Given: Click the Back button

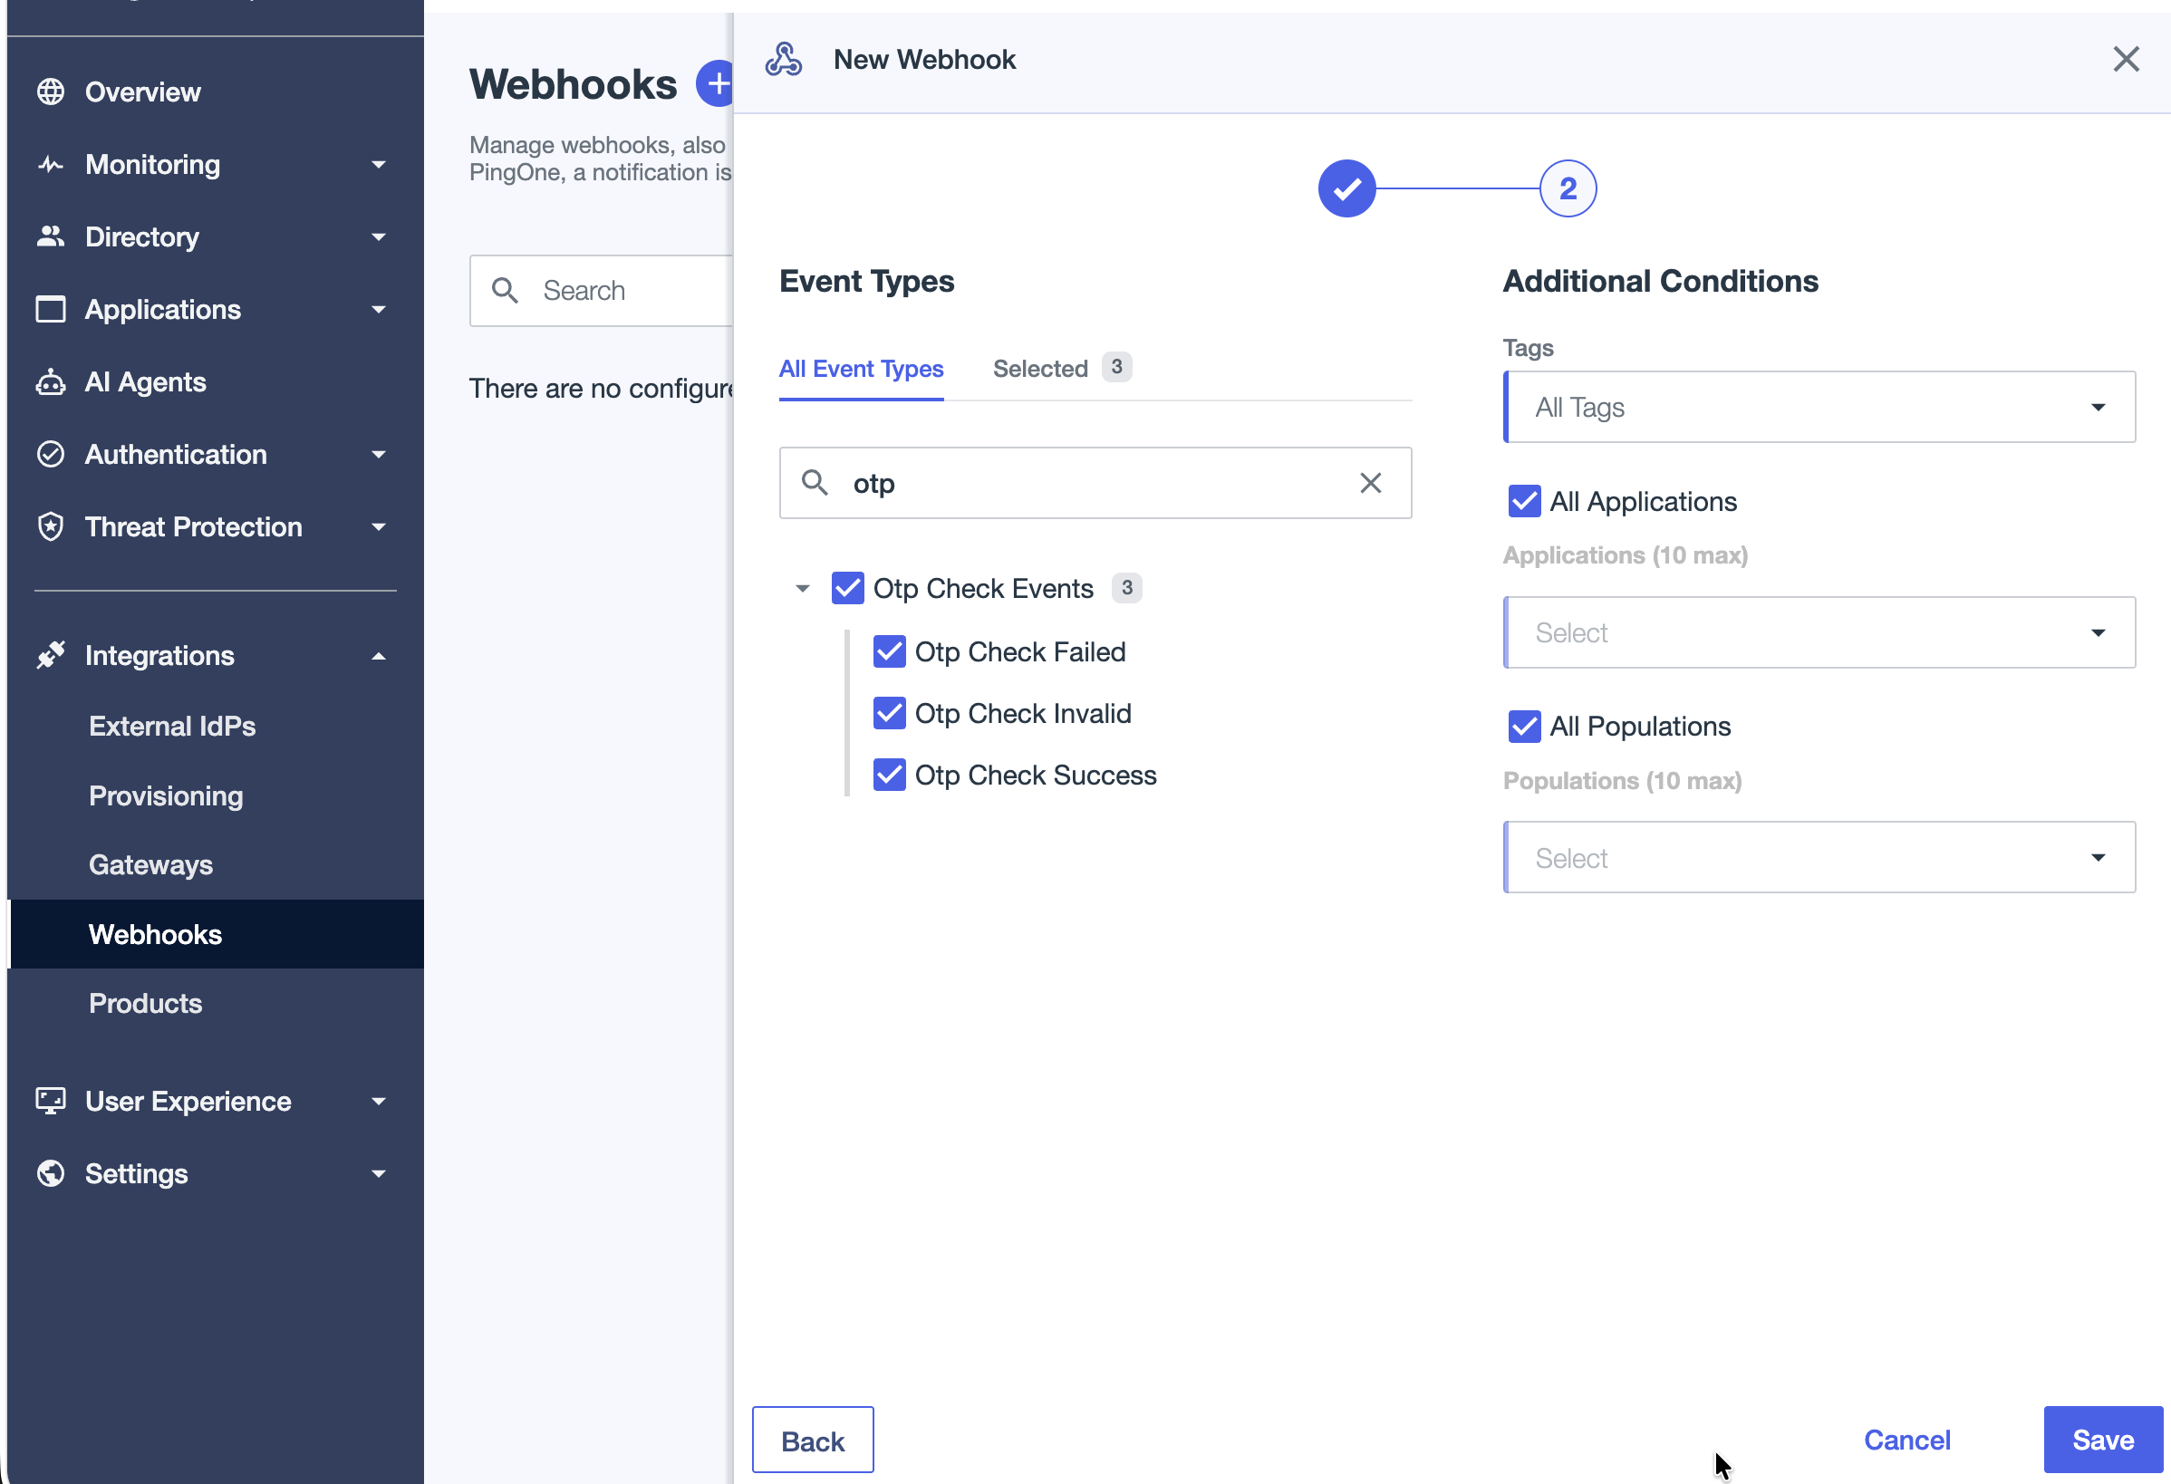Looking at the screenshot, I should 813,1441.
